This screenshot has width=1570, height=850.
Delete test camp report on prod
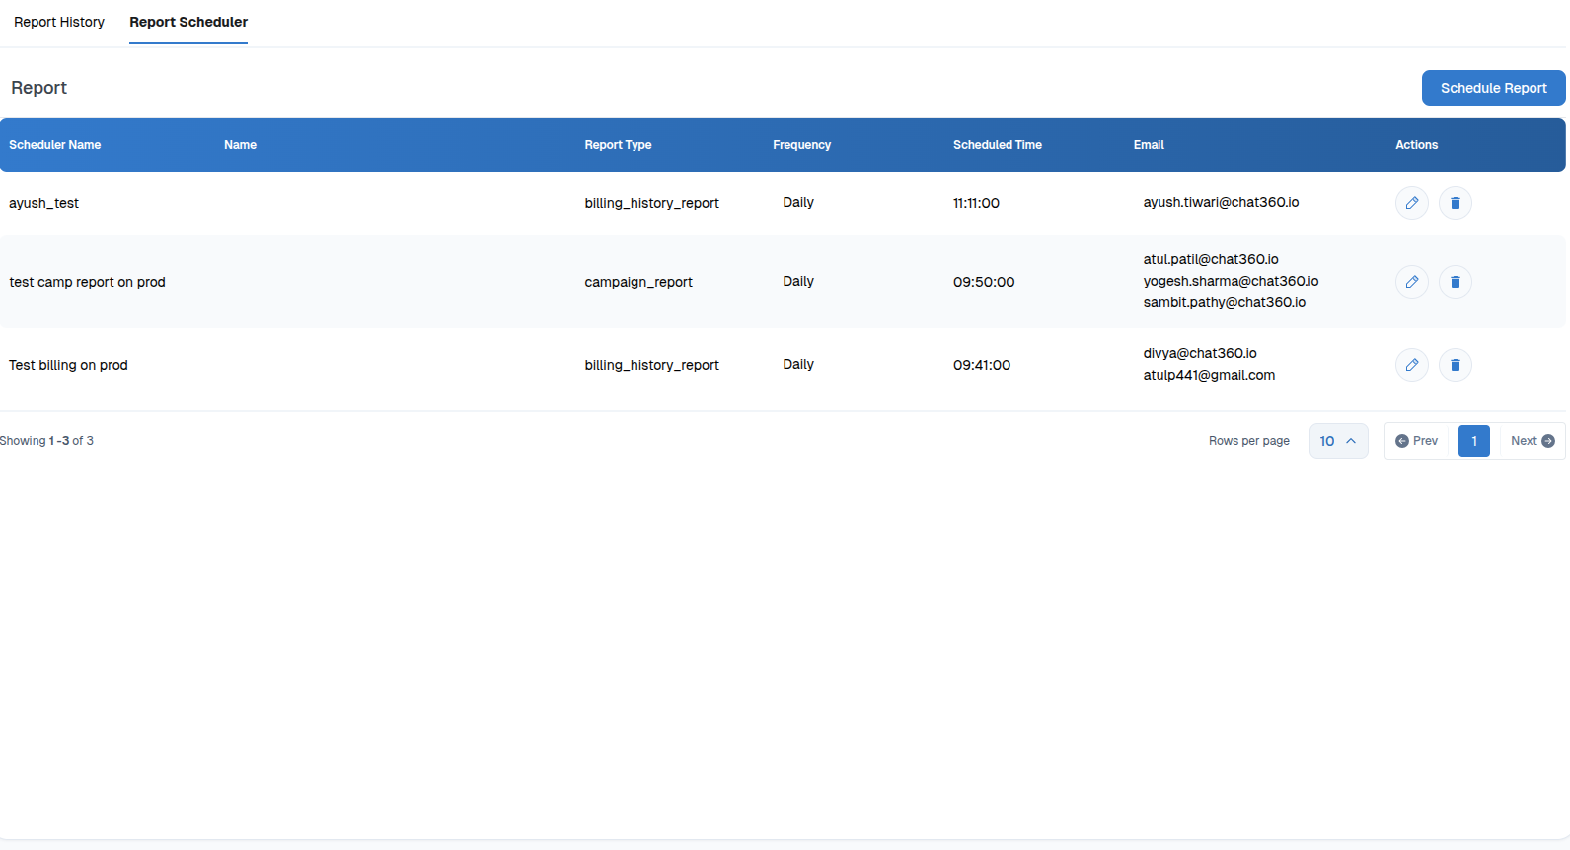point(1455,282)
